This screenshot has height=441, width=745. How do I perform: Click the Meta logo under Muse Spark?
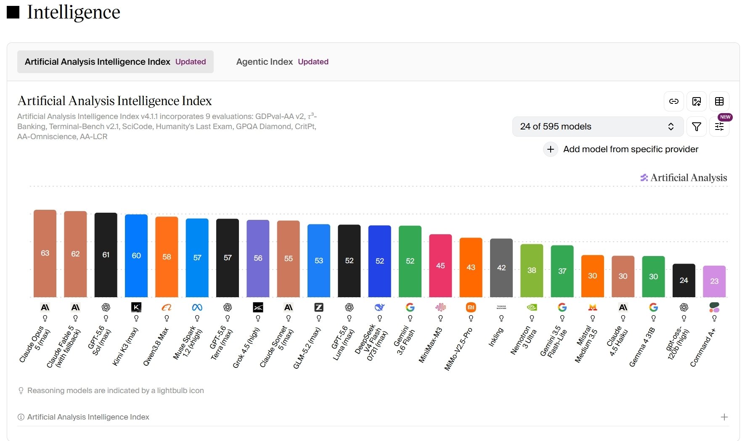(197, 307)
